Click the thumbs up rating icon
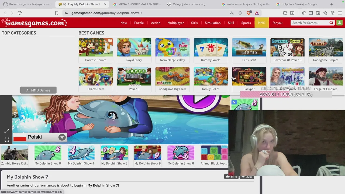The height and width of the screenshot is (194, 345). coord(228,176)
